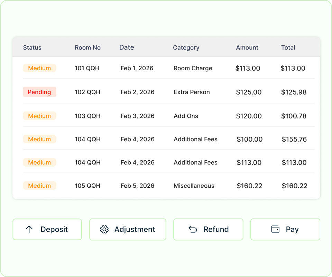The image size is (332, 277).
Task: Select Additional Fees in the $155.76 row
Action: coord(195,140)
